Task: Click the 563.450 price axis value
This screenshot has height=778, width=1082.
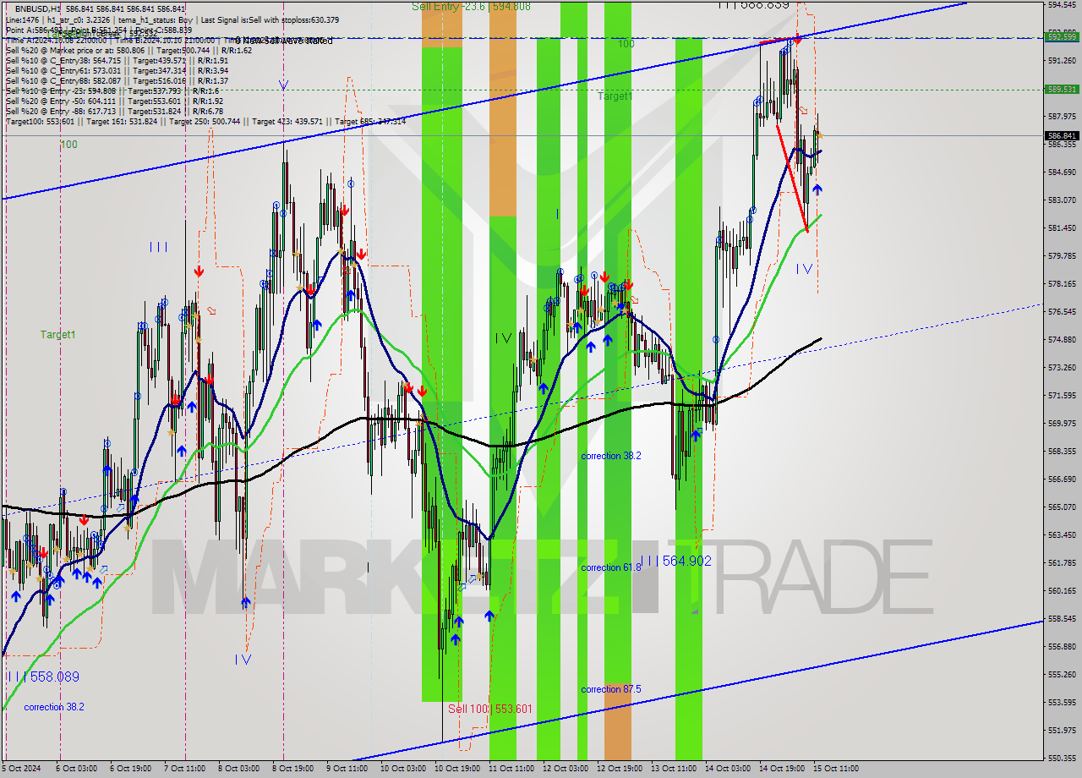Action: point(1062,535)
